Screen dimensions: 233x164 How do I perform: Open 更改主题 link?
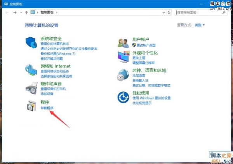139,58
